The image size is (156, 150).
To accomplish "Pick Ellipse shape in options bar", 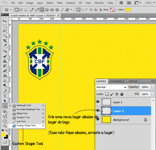I will 52,10.
